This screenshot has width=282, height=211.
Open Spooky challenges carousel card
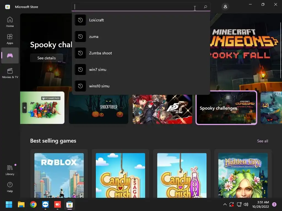tap(226, 108)
